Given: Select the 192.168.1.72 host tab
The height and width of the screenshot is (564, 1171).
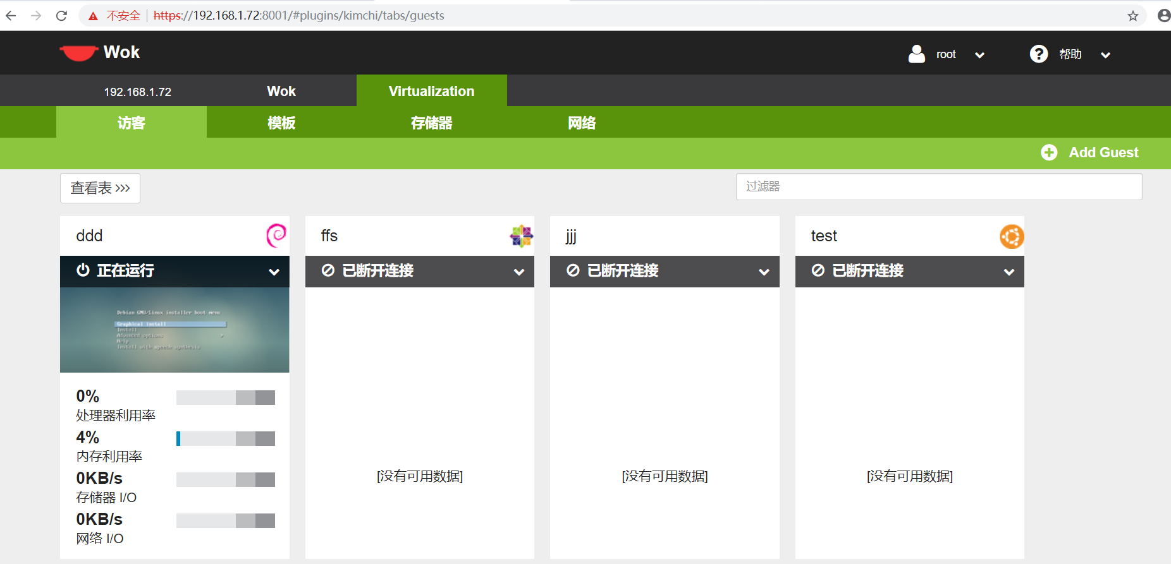Looking at the screenshot, I should pos(137,91).
